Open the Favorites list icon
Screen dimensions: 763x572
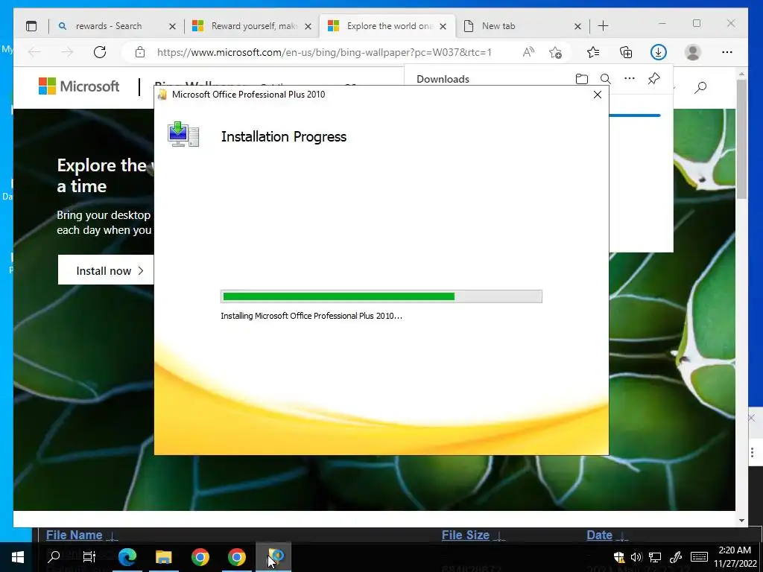[x=592, y=52]
